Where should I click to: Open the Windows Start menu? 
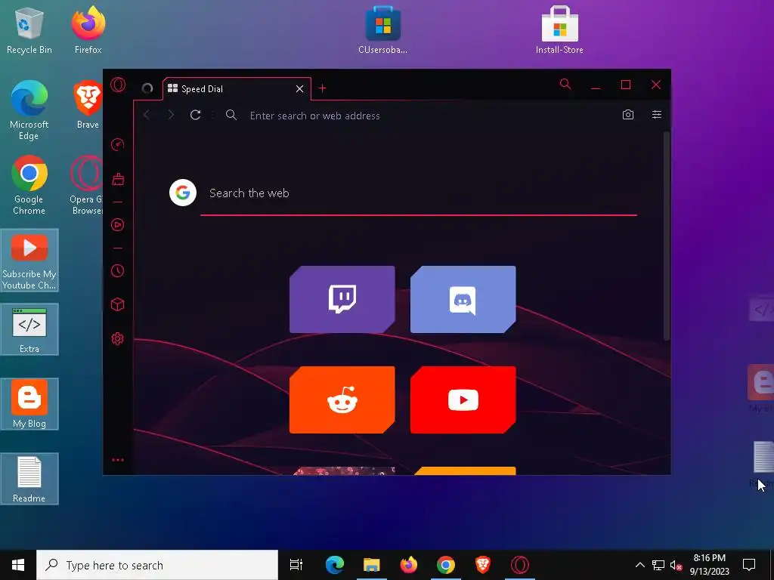[x=18, y=565]
